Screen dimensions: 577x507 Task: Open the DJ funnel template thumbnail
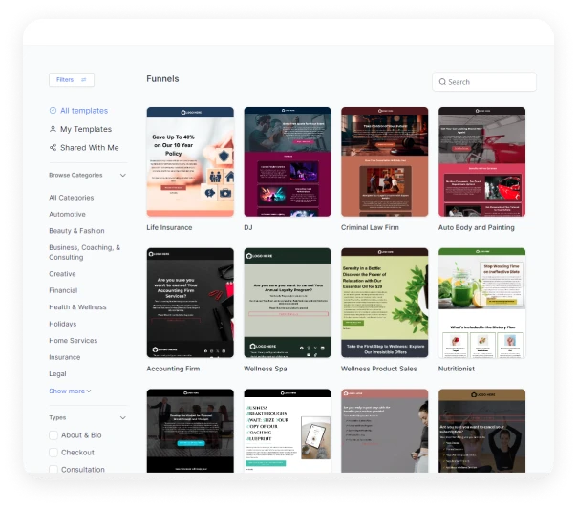(288, 161)
